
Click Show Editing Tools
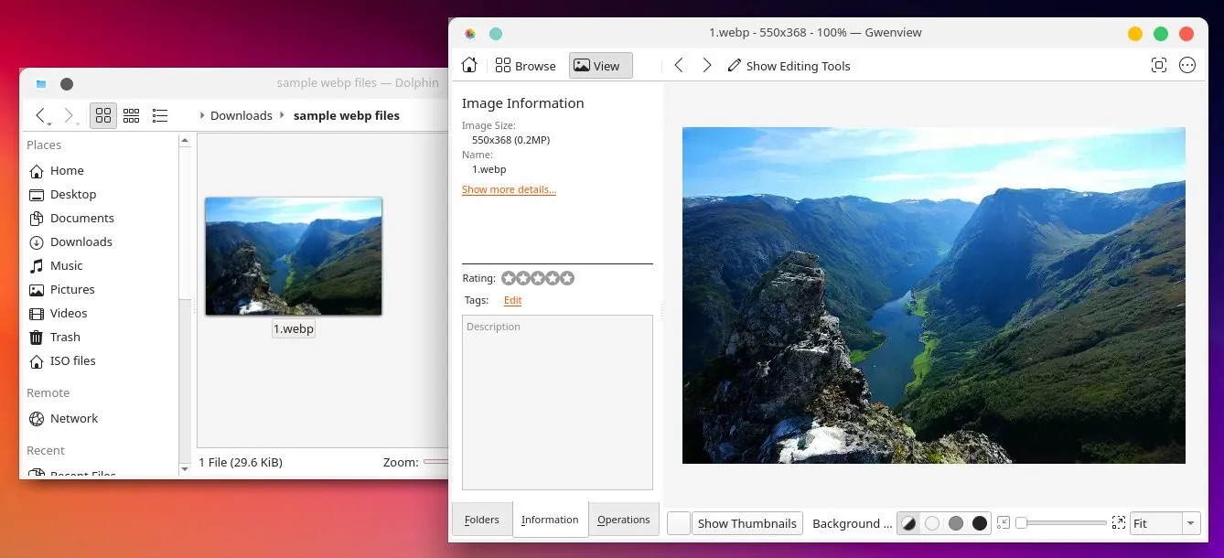point(789,65)
